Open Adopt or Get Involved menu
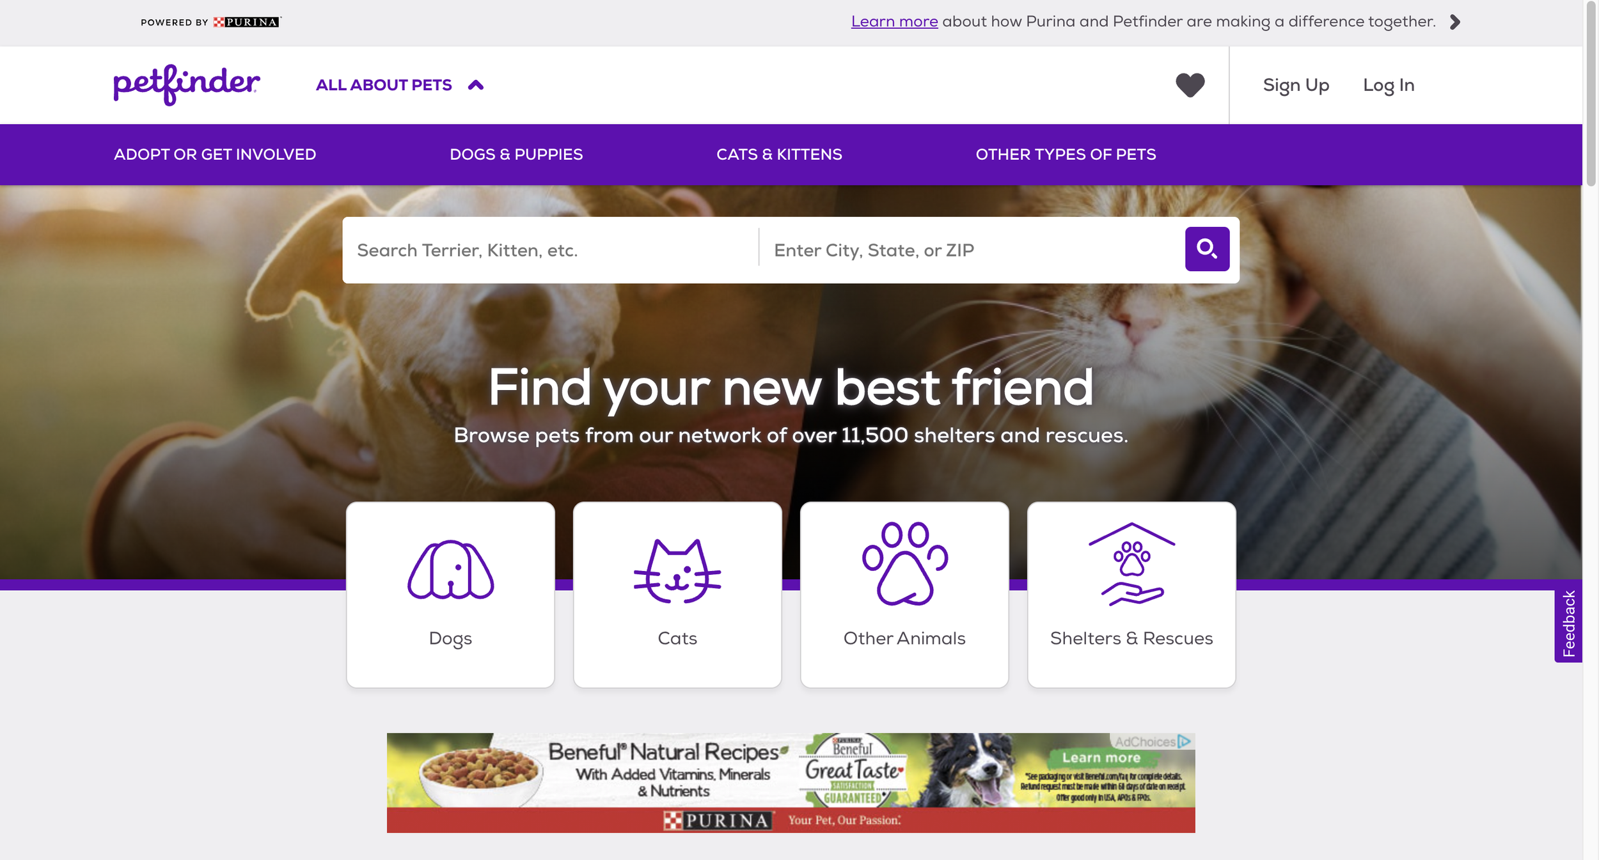 pos(215,155)
